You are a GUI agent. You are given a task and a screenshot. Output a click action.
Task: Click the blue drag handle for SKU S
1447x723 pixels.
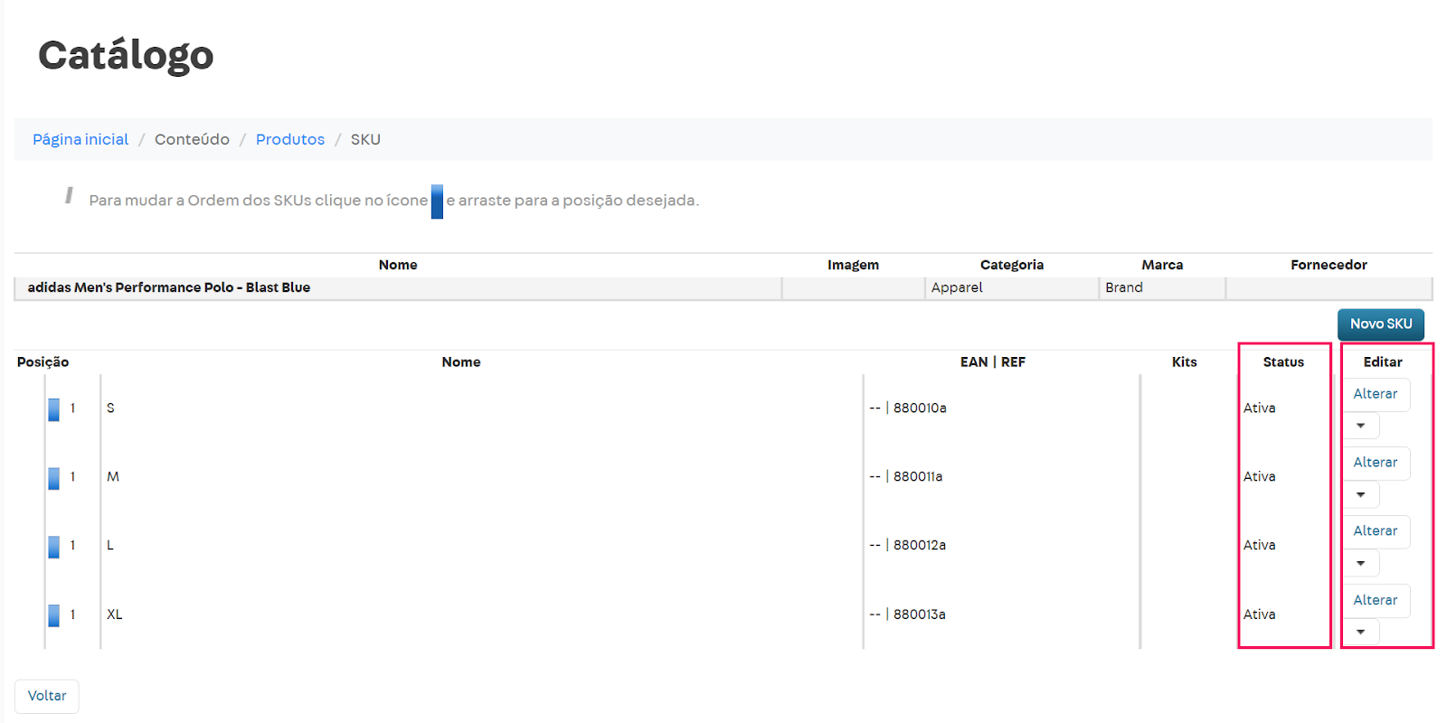(x=53, y=409)
